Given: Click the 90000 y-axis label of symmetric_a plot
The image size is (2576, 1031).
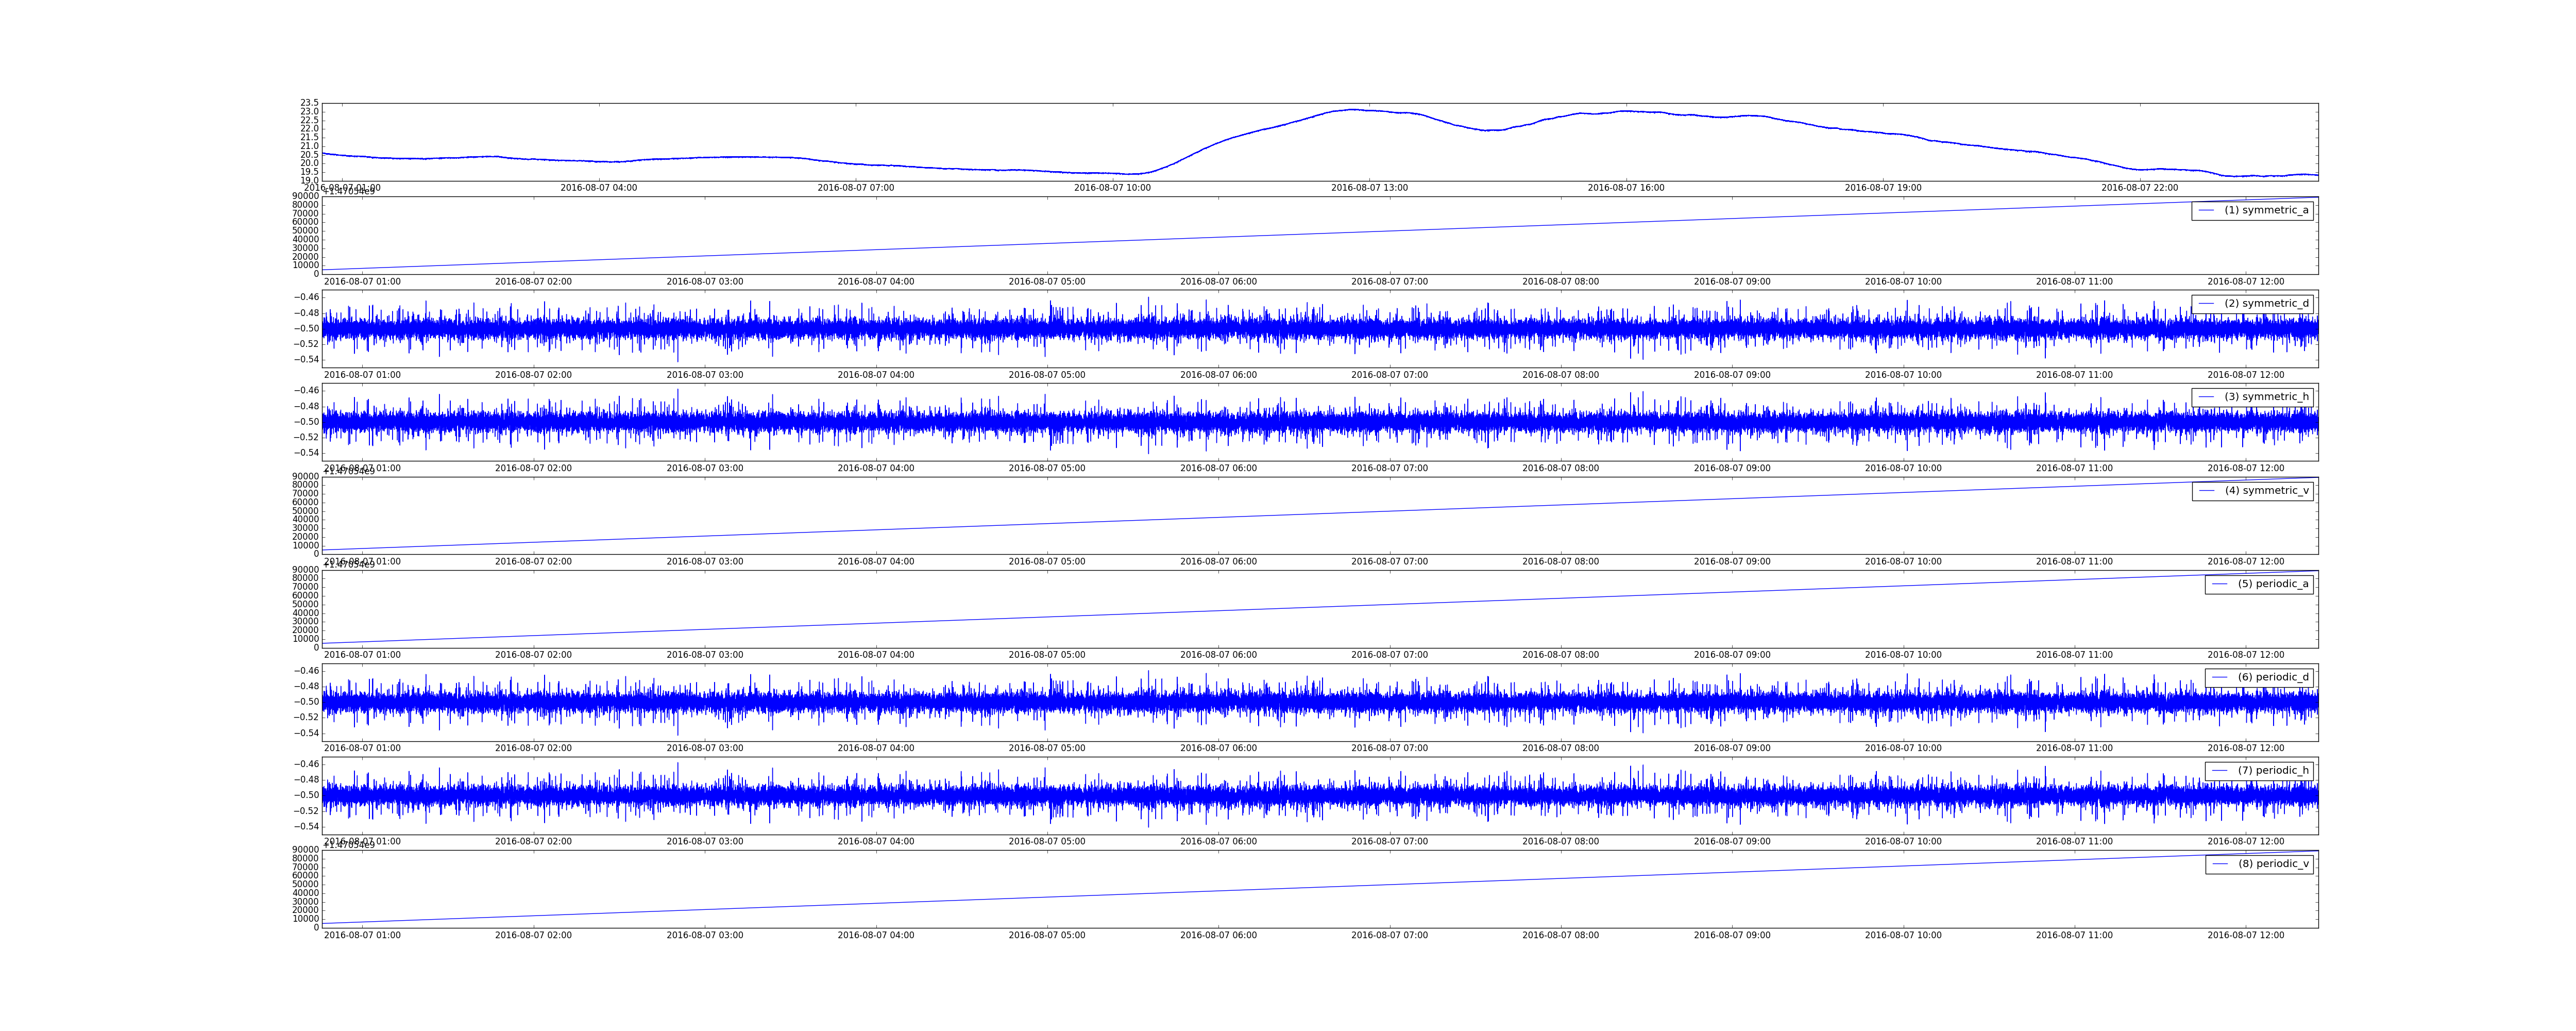Looking at the screenshot, I should pos(306,196).
